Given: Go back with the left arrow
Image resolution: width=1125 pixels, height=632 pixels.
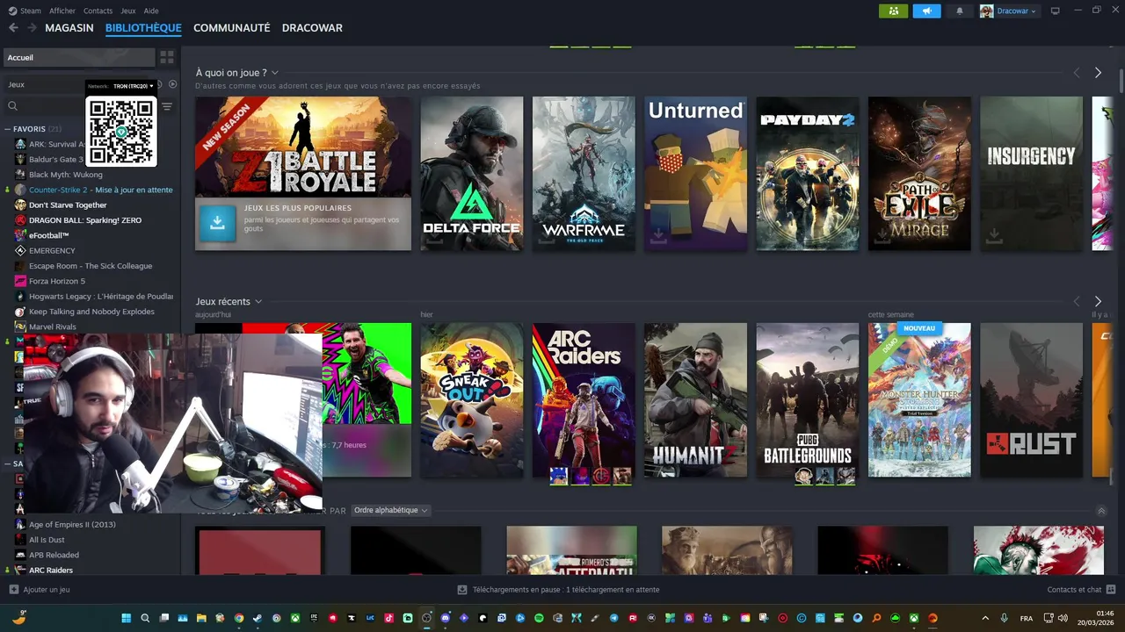Looking at the screenshot, I should click(x=13, y=28).
